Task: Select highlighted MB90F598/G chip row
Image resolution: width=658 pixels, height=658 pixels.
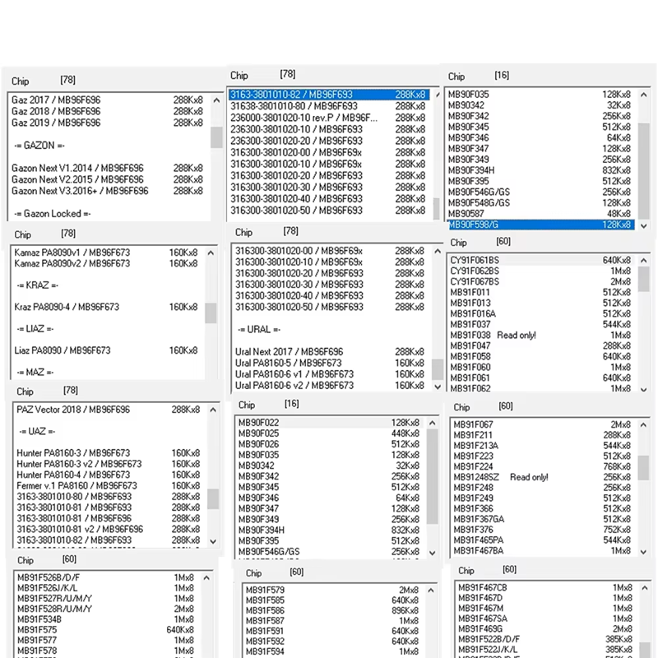Action: pos(540,225)
